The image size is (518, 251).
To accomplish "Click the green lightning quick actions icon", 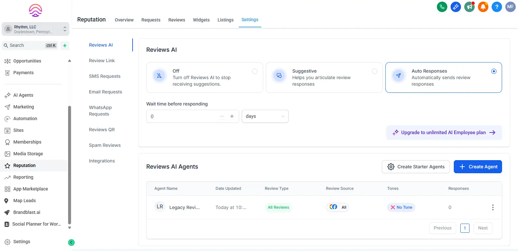I will coord(65,46).
